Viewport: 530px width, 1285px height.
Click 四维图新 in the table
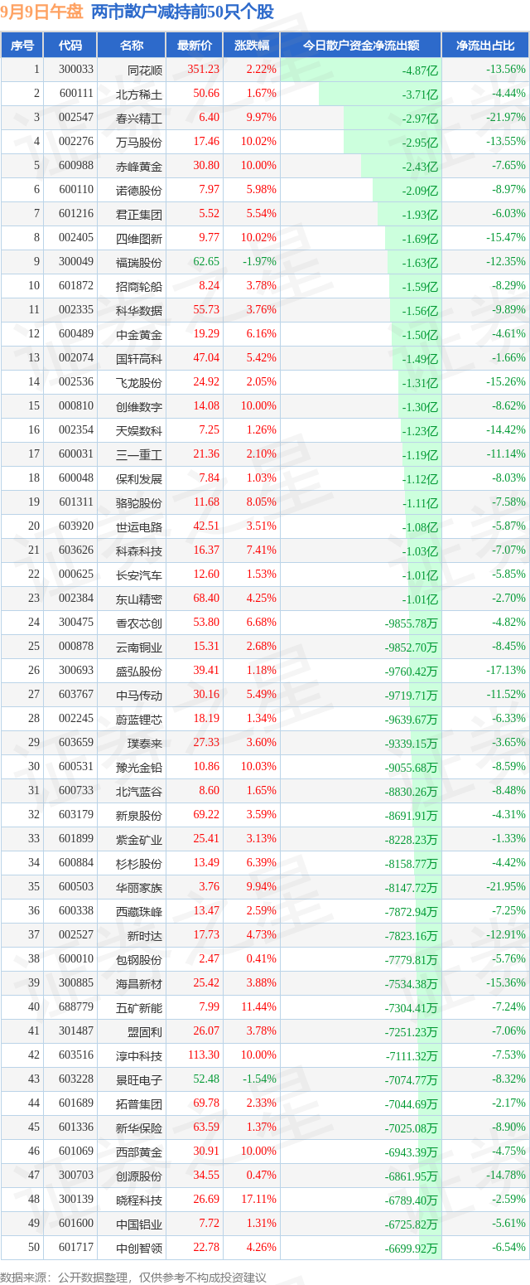pos(139,238)
